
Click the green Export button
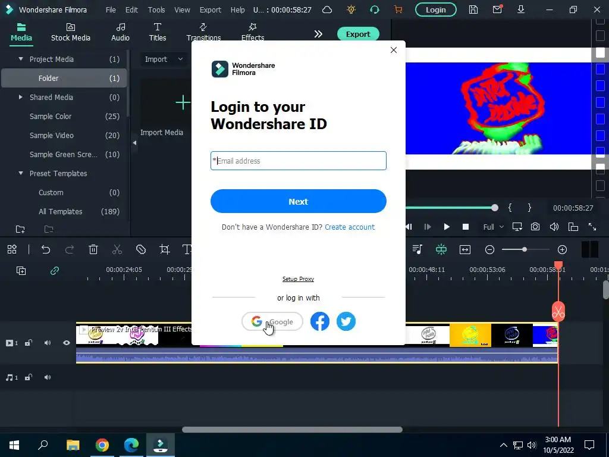pos(358,34)
